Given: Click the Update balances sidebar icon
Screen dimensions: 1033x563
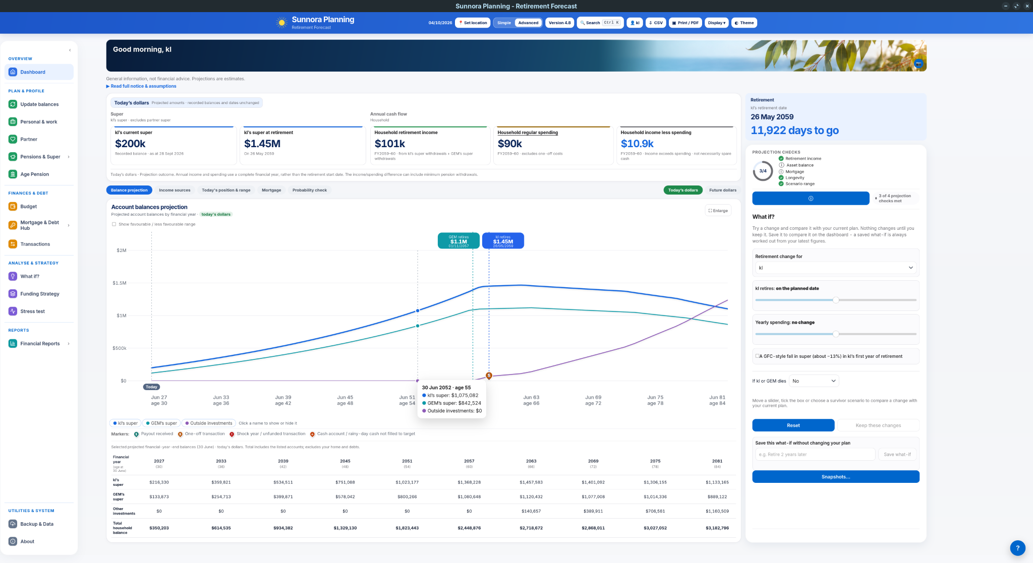Looking at the screenshot, I should 13,104.
